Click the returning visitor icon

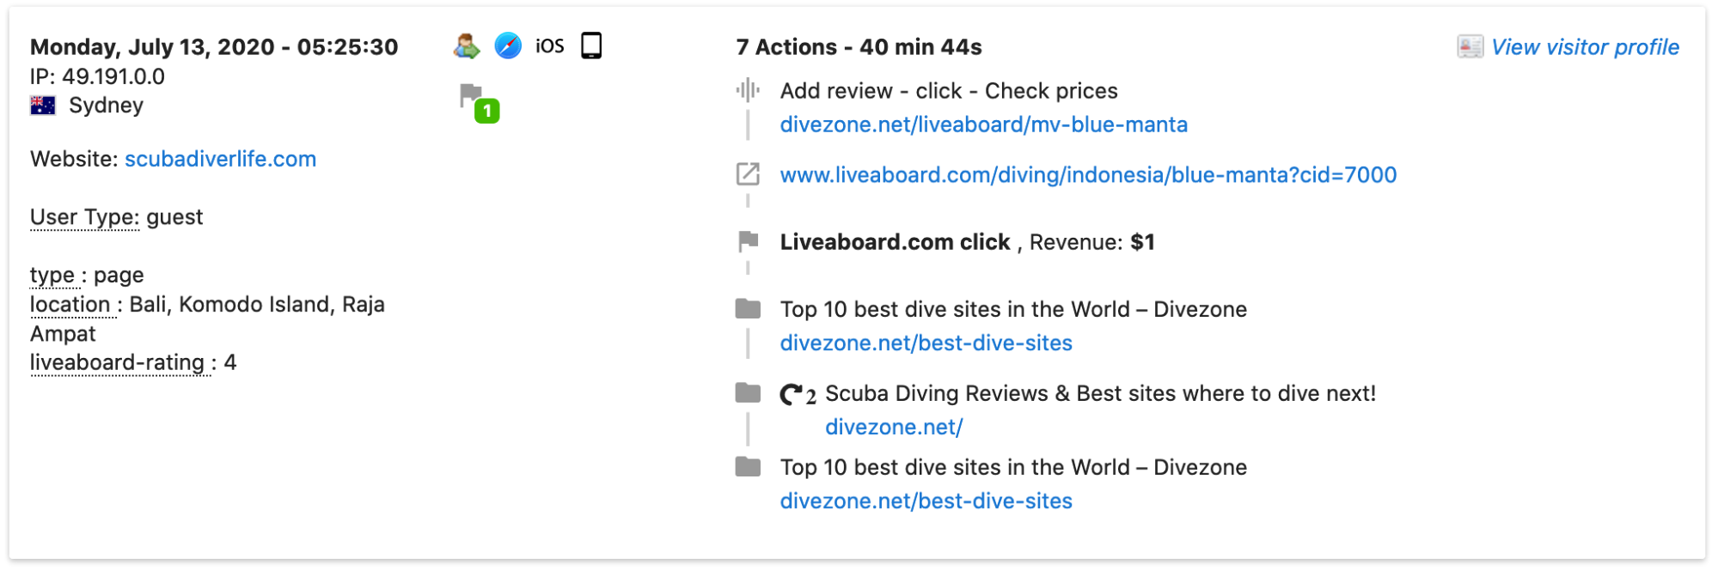[466, 45]
